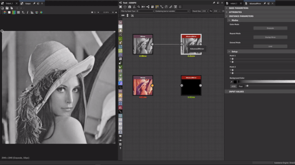
Task: Click the Point 2 X slider handle
Action: [232, 70]
